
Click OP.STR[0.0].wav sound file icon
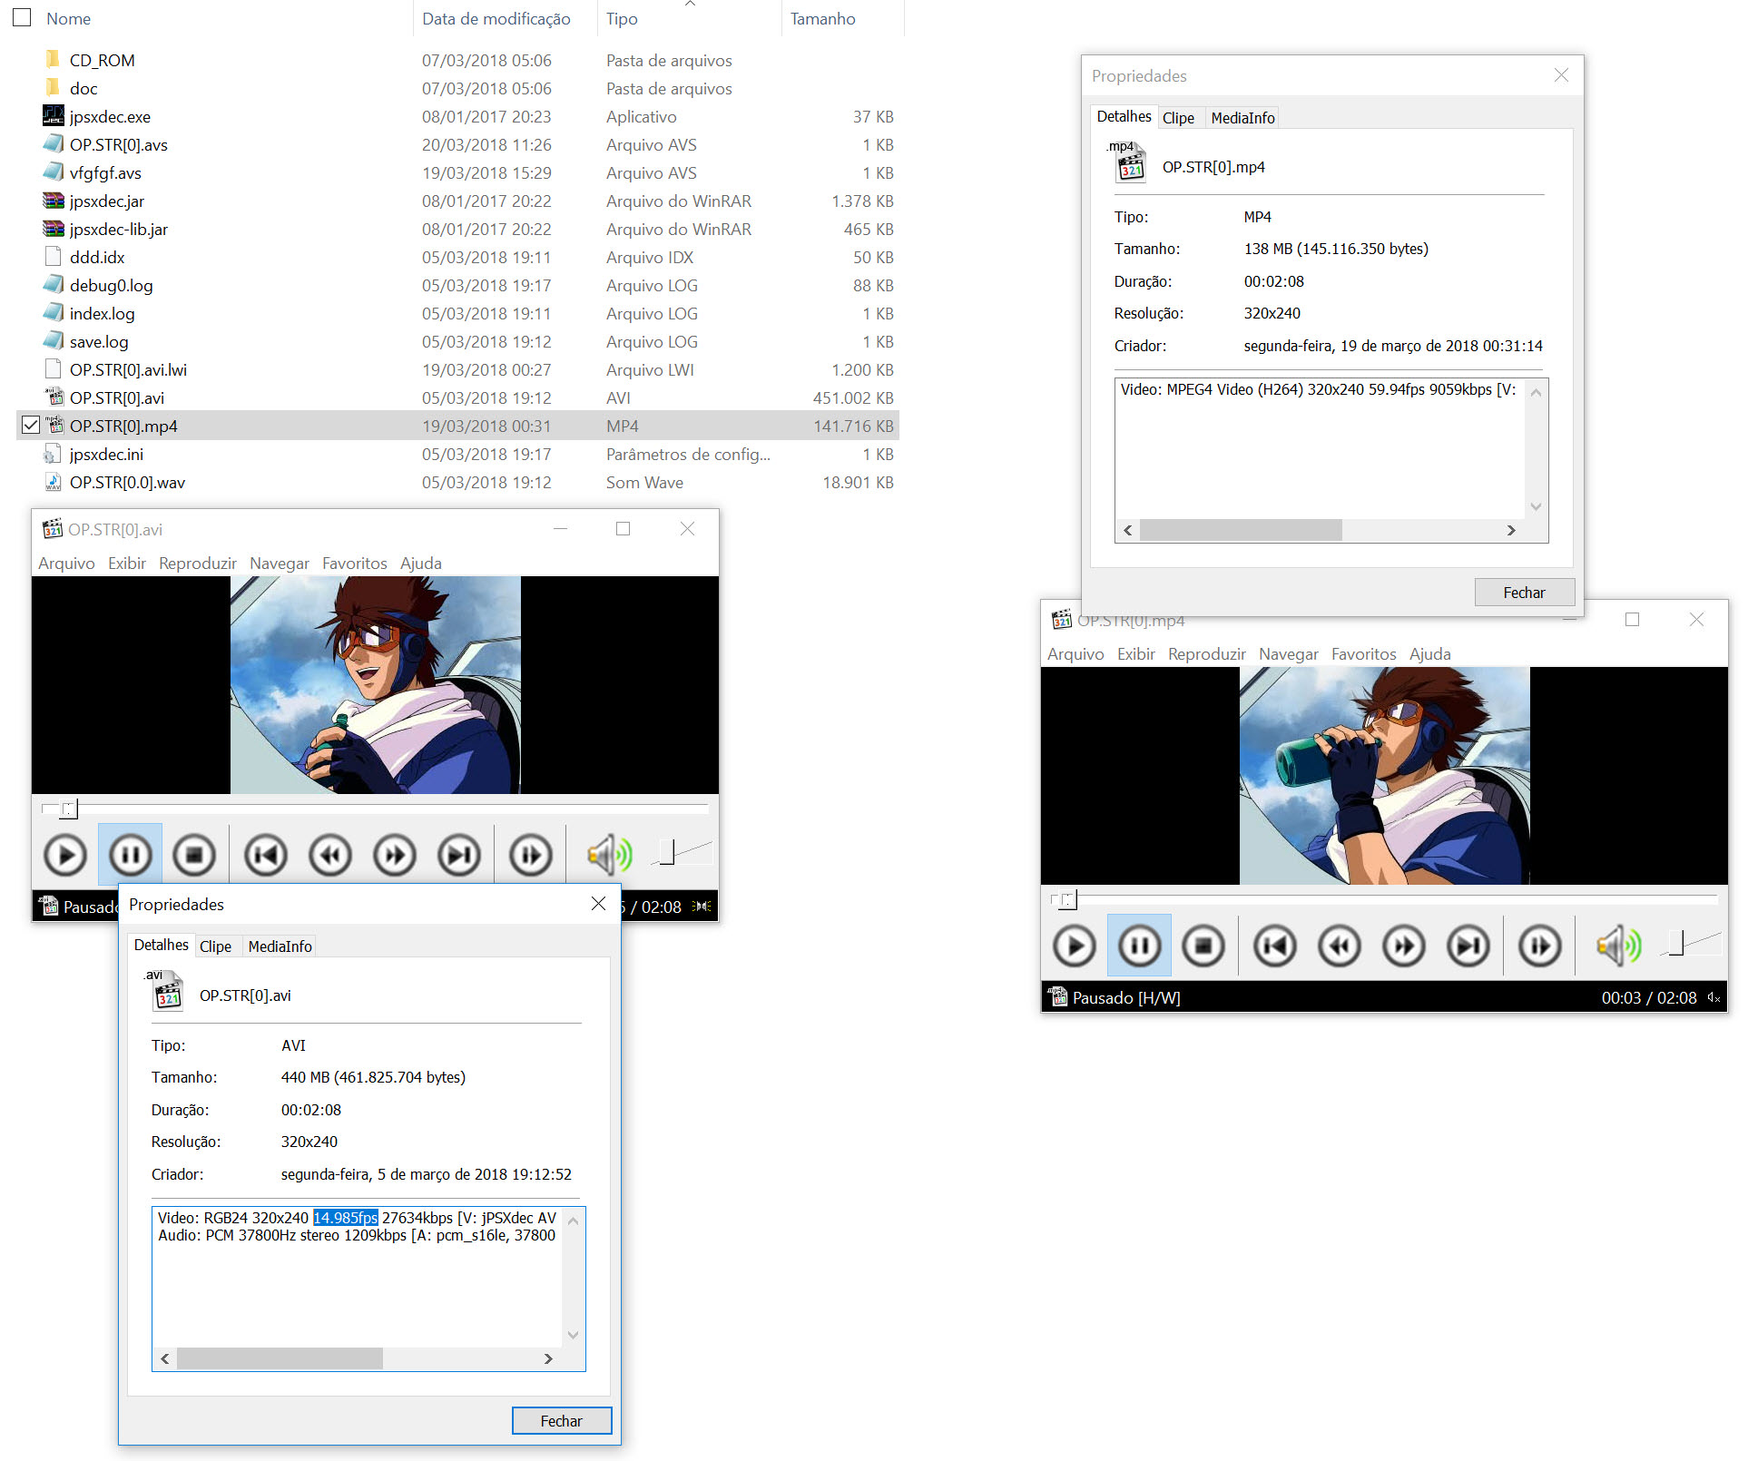[54, 482]
